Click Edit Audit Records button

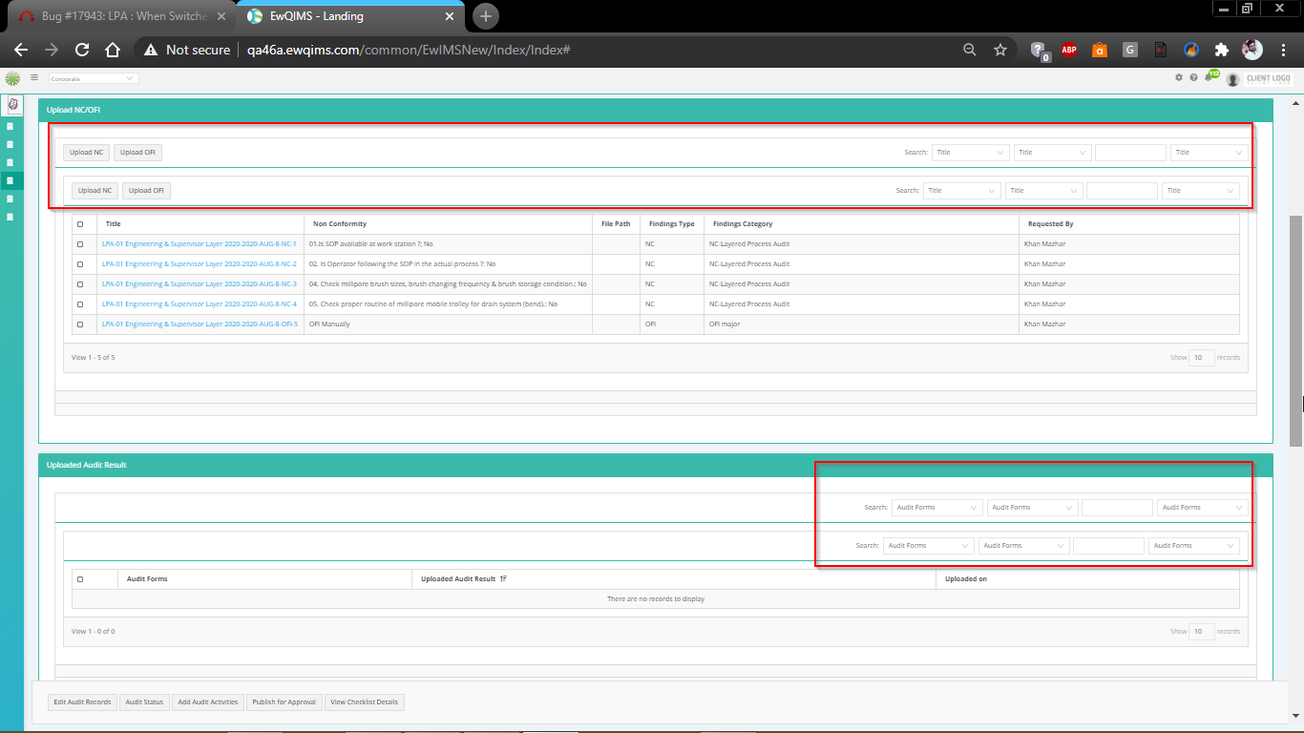pos(82,702)
